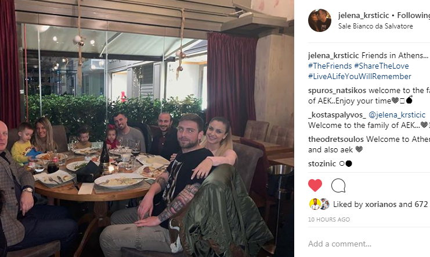Open the #TheFriends hashtag
The height and width of the screenshot is (257, 430).
(x=330, y=66)
